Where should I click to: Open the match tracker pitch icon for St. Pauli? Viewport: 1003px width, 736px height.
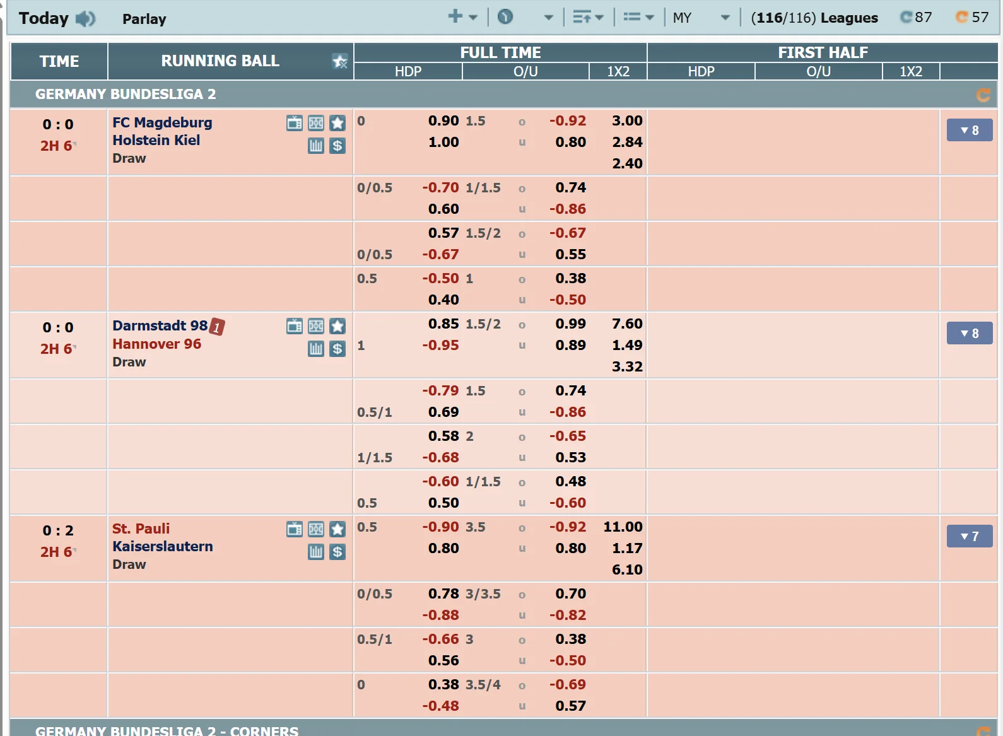point(316,529)
